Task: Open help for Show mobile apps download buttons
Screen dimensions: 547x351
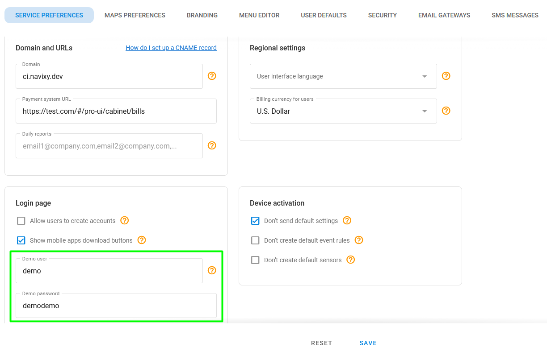Action: (142, 240)
